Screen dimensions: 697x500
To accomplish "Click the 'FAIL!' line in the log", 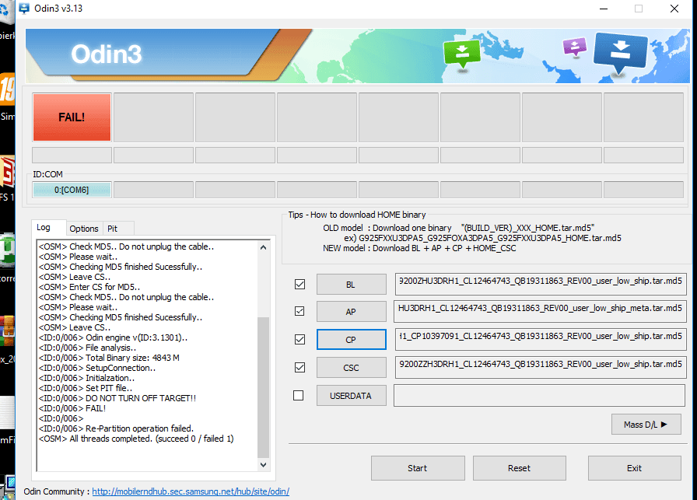I will (72, 408).
